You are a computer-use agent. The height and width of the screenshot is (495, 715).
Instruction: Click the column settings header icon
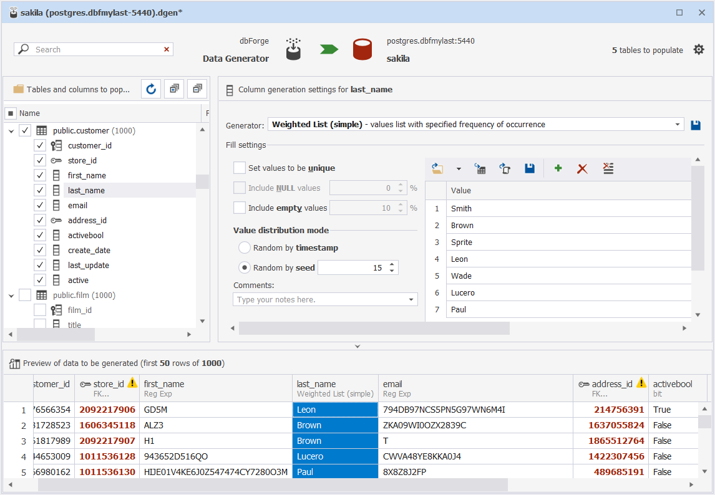pos(230,90)
